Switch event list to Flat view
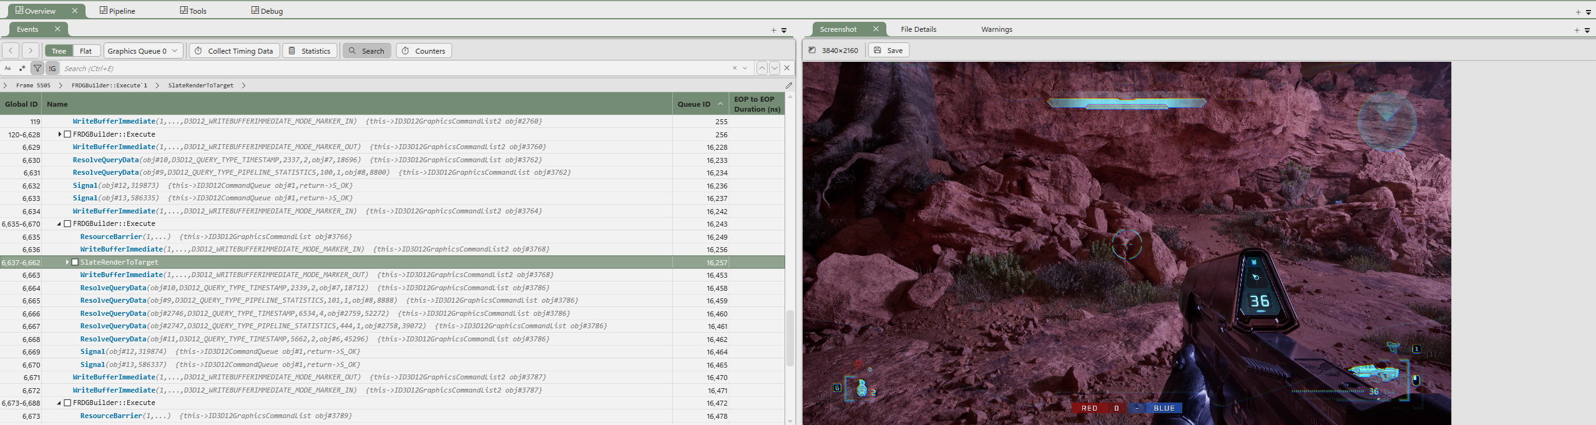The height and width of the screenshot is (425, 1596). click(86, 51)
